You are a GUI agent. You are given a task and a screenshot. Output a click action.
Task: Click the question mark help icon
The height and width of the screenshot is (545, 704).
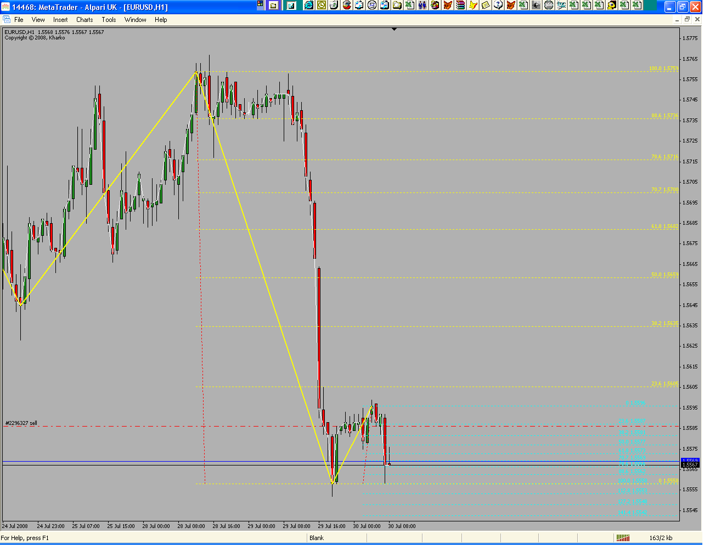[x=498, y=5]
